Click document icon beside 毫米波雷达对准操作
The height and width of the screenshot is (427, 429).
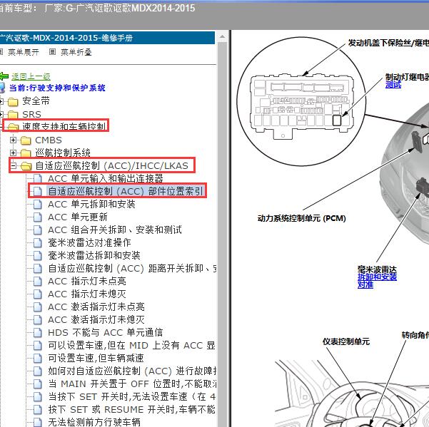(x=38, y=242)
